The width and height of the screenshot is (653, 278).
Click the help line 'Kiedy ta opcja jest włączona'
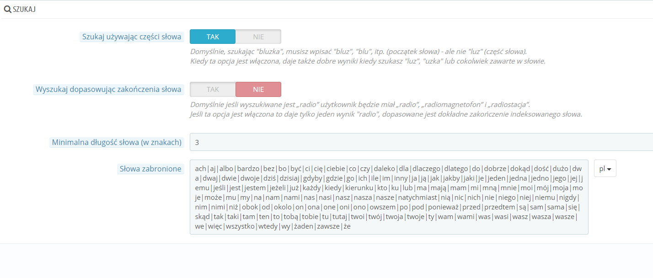point(368,61)
